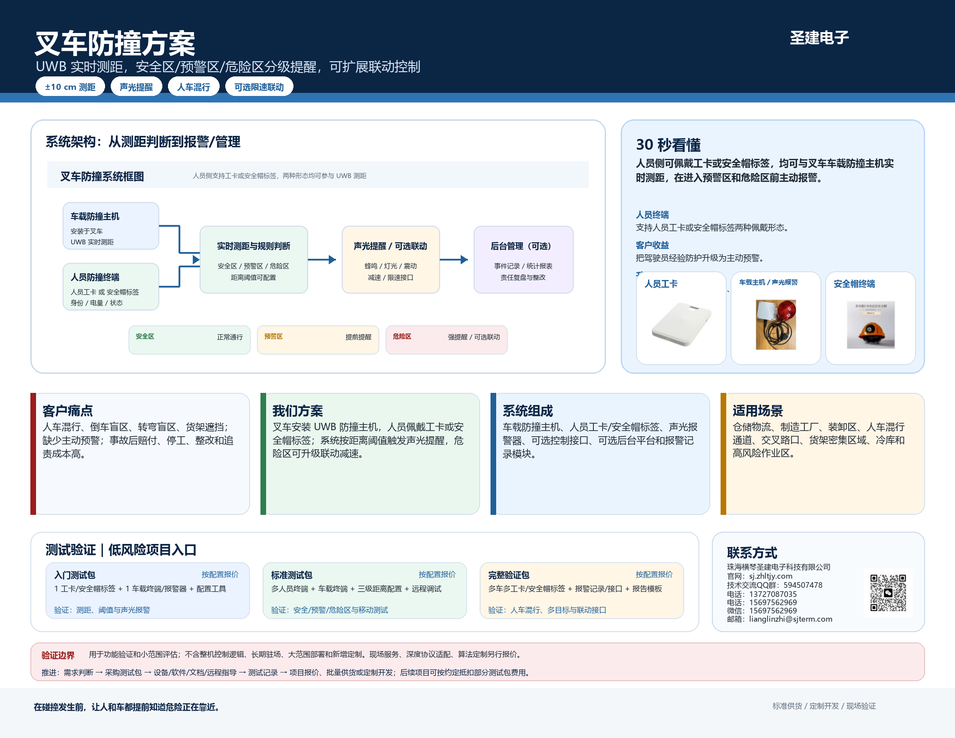Click the 30 秒看懂 heading
This screenshot has width=955, height=738.
(x=668, y=145)
